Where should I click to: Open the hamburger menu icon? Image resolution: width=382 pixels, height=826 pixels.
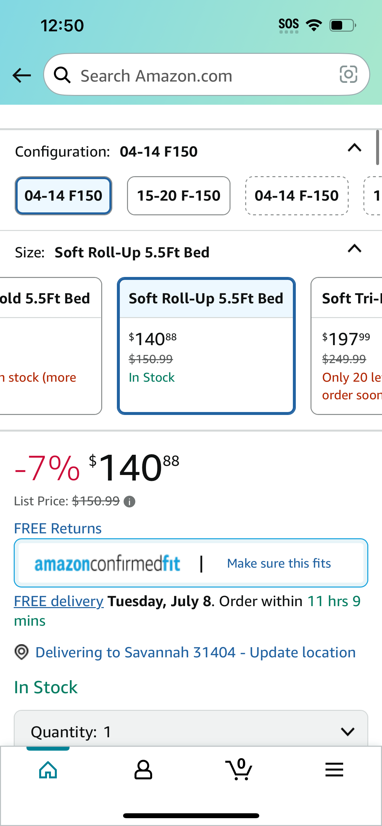coord(334,770)
